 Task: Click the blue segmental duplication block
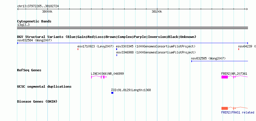tap(112, 93)
